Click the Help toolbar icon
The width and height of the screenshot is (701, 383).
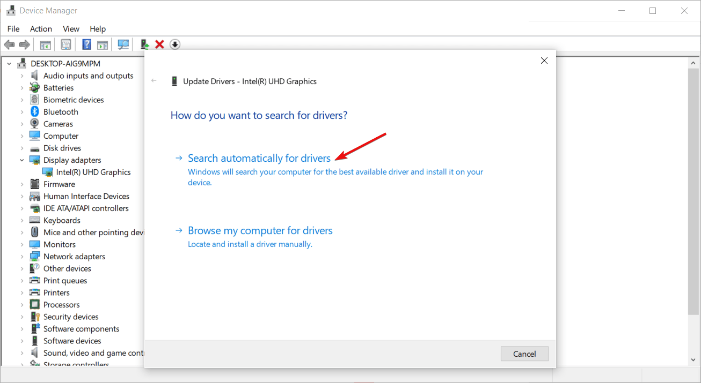[x=86, y=44]
